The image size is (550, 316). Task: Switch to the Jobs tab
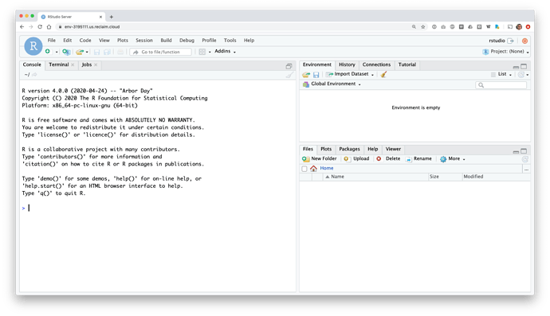click(87, 64)
